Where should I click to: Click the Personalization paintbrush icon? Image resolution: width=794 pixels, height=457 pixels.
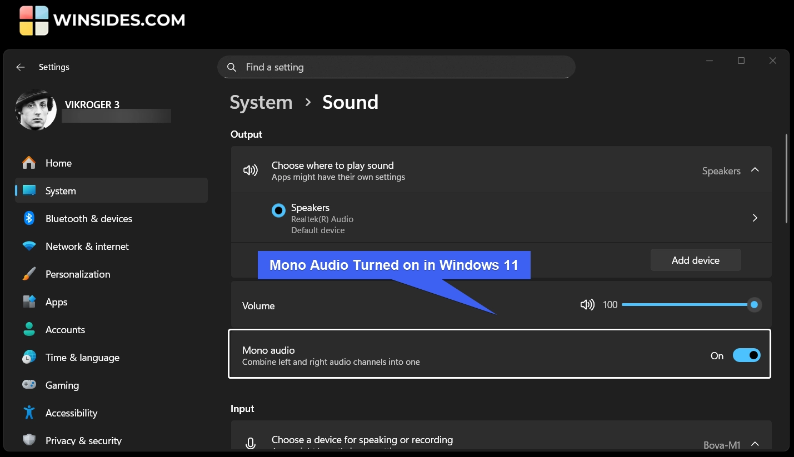(29, 274)
